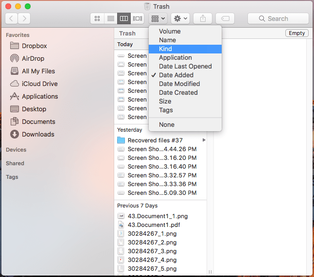Arrange by Size
Viewport: 314px width, 277px height.
(x=185, y=101)
